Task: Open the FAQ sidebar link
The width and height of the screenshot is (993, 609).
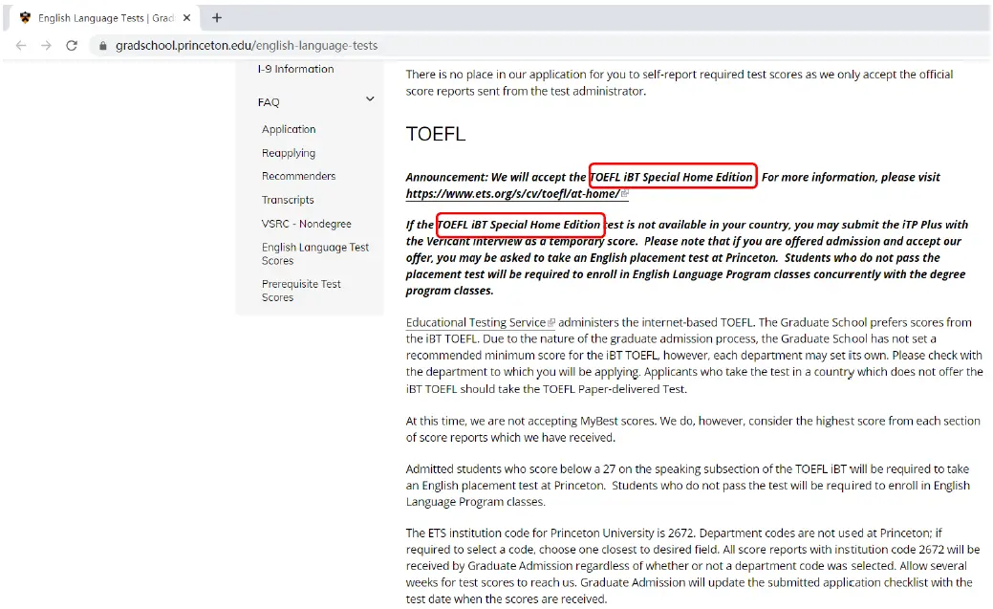Action: 269,102
